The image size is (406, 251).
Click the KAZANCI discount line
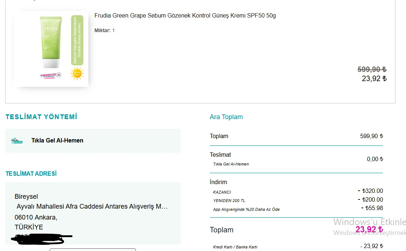[x=222, y=192]
